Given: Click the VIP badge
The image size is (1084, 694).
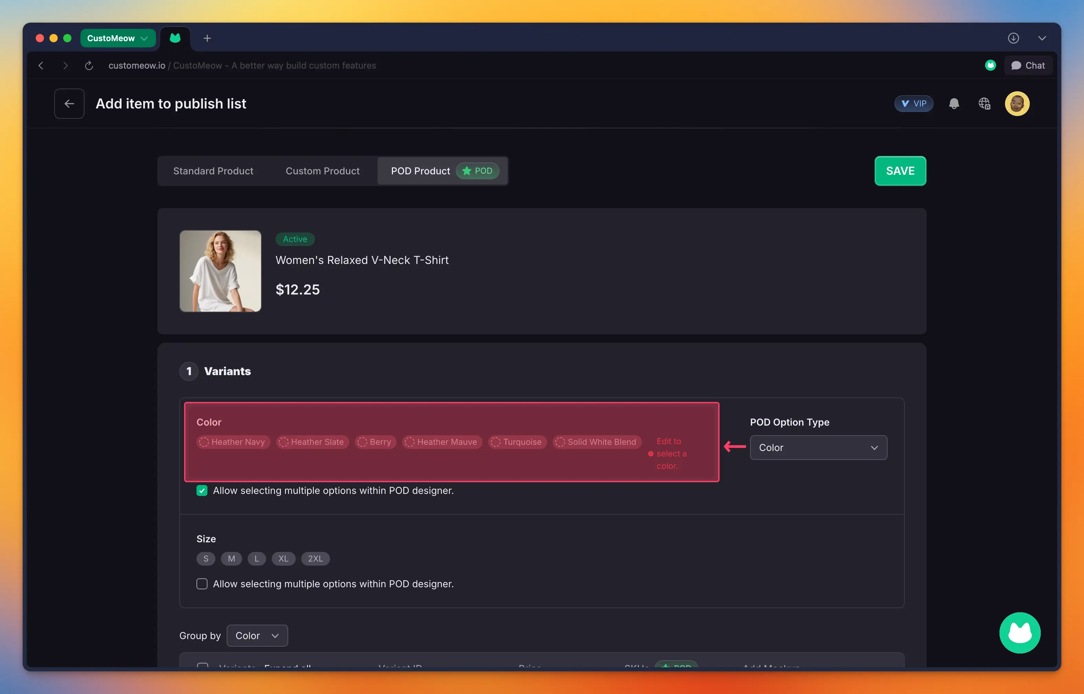Looking at the screenshot, I should click(x=914, y=104).
